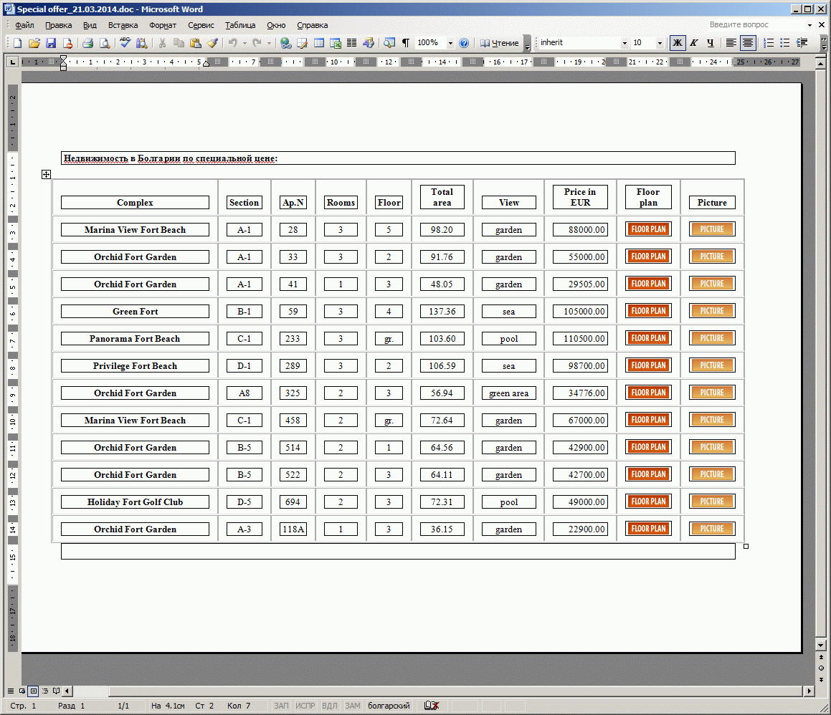The image size is (831, 715).
Task: Expand the redo history arrow
Action: (x=269, y=43)
